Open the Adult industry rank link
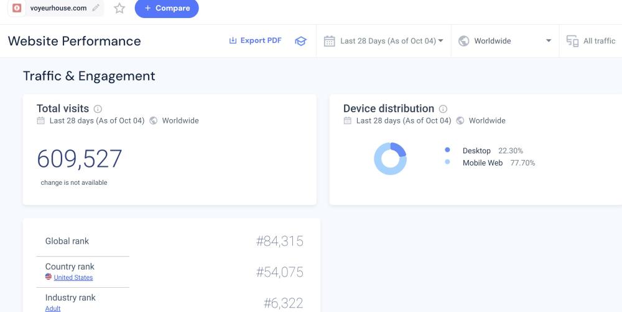 53,308
